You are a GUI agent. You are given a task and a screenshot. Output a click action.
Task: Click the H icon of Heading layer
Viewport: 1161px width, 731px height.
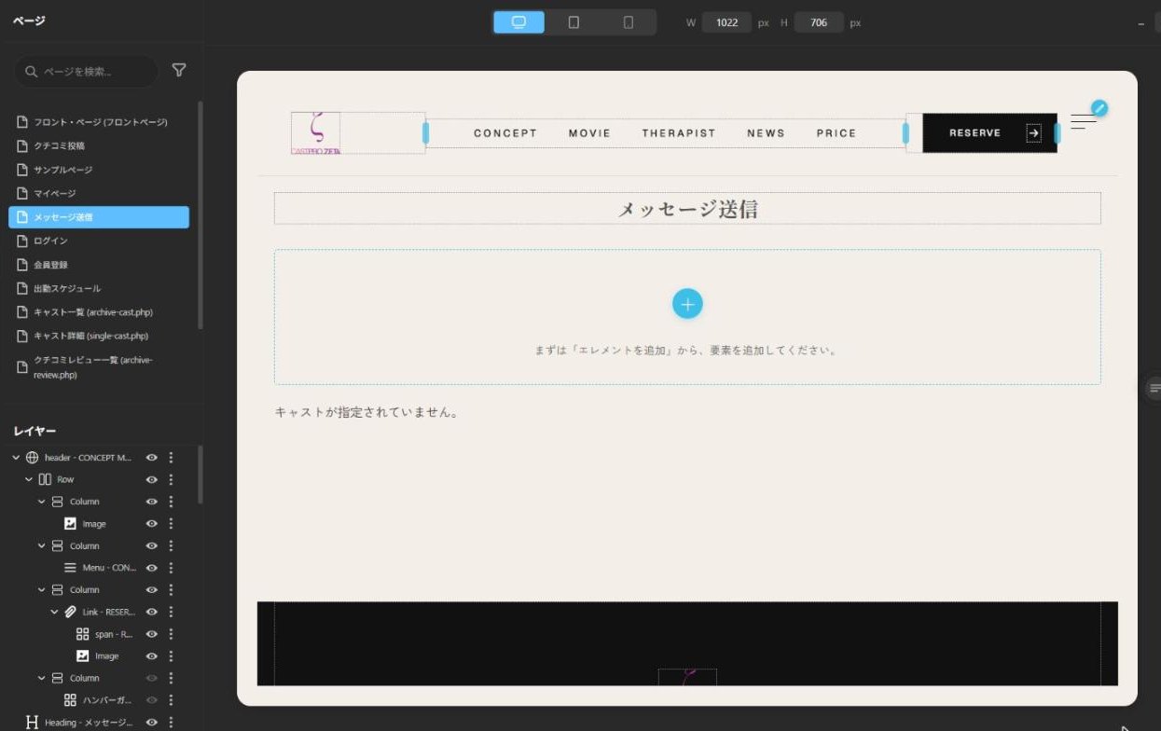(33, 723)
